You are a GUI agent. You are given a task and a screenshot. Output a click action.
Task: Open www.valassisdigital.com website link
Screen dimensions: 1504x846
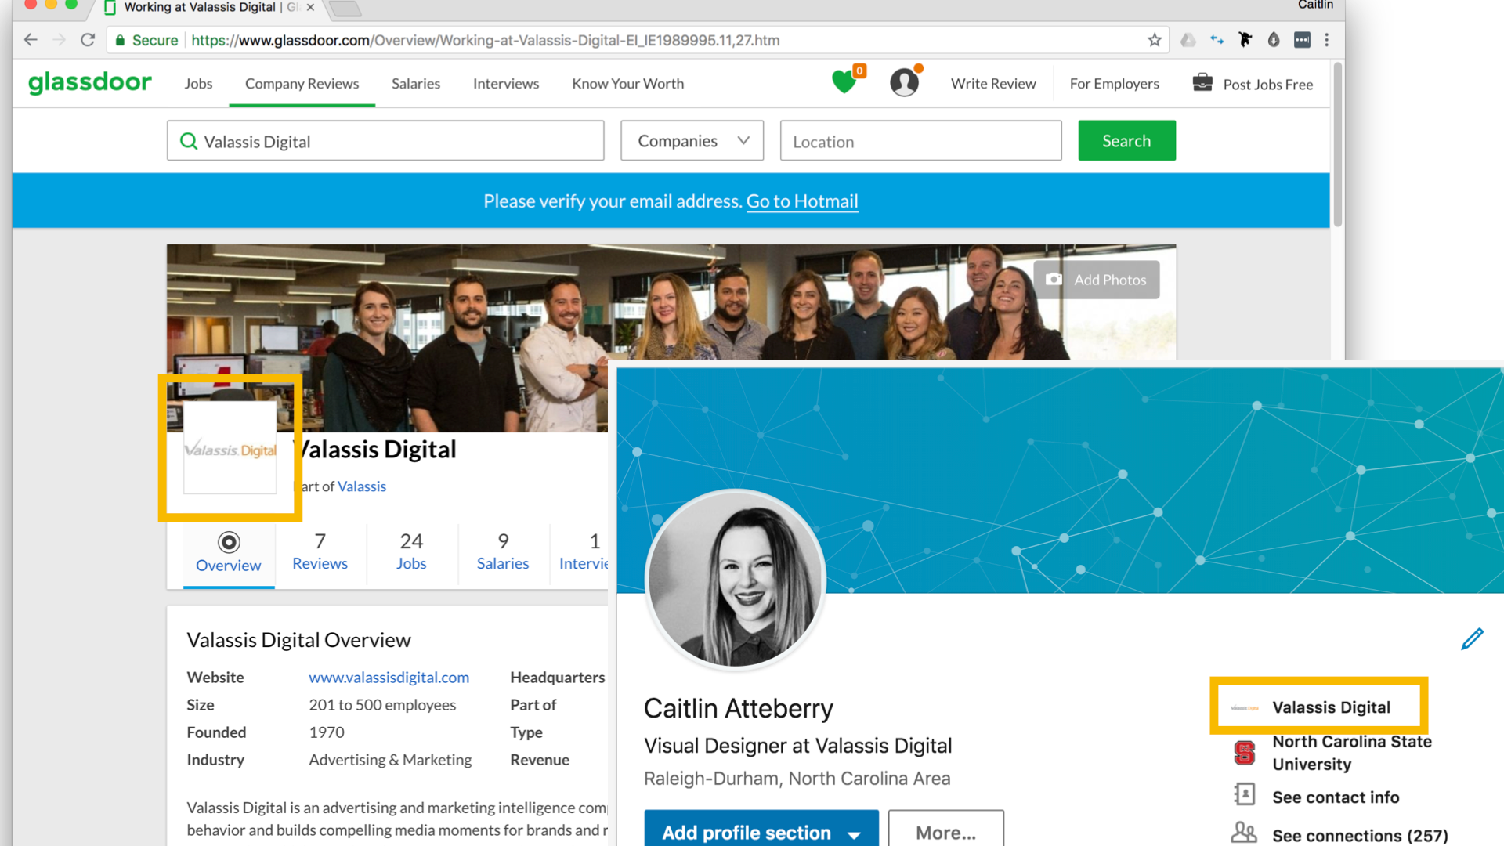pos(389,678)
